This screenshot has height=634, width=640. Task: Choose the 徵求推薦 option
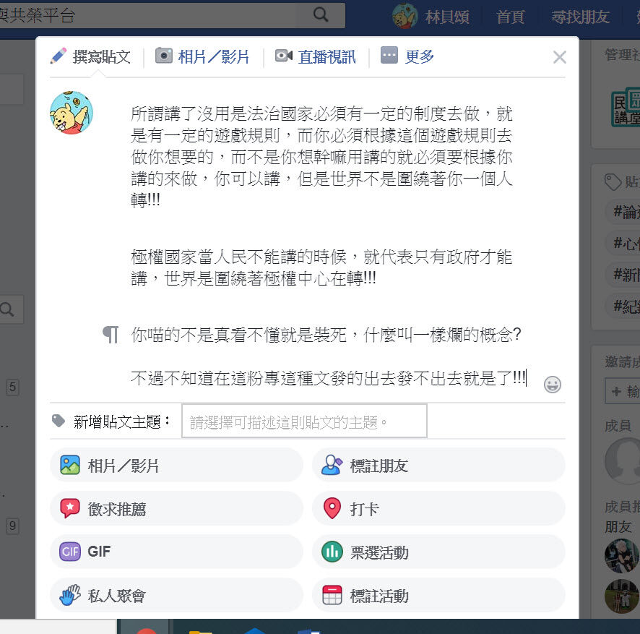tap(176, 509)
